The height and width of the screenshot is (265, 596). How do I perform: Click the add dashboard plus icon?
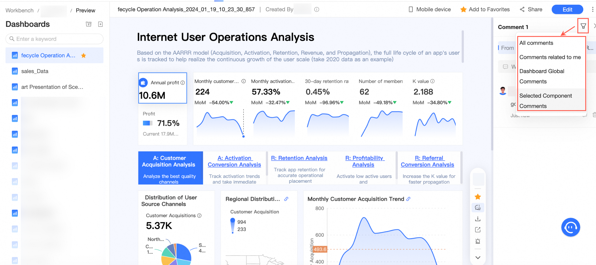click(100, 24)
